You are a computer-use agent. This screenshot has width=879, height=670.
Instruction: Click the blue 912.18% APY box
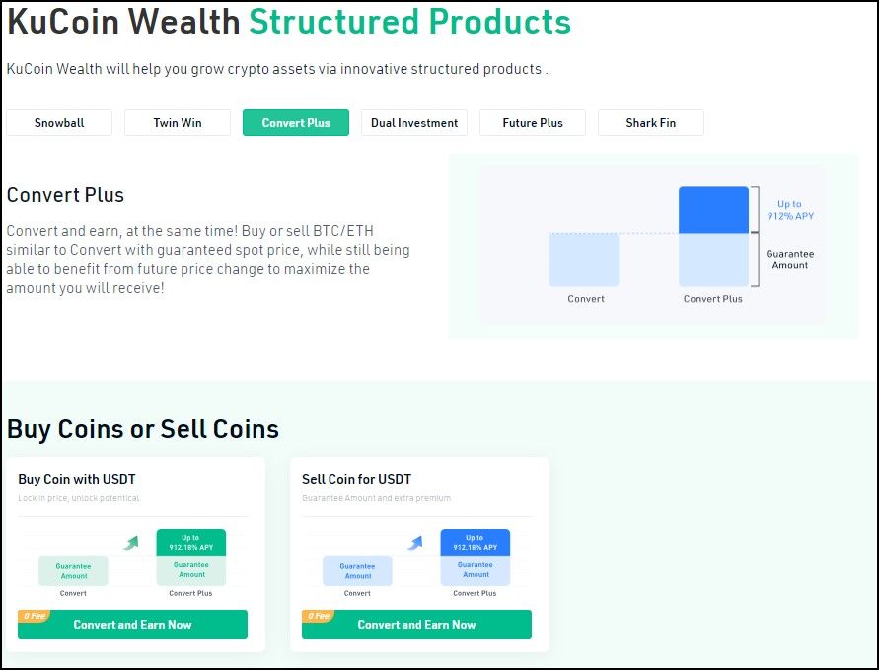(x=475, y=543)
